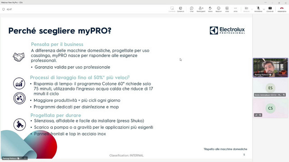Select the CS participant tile
289x162 pixels.
pos(270,108)
